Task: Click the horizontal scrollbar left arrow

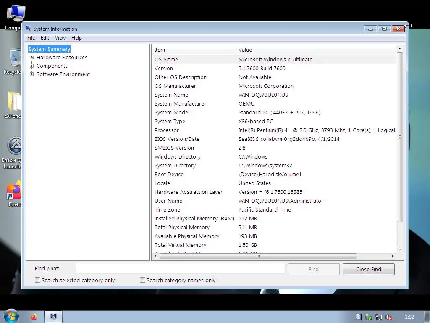Action: pyautogui.click(x=155, y=256)
